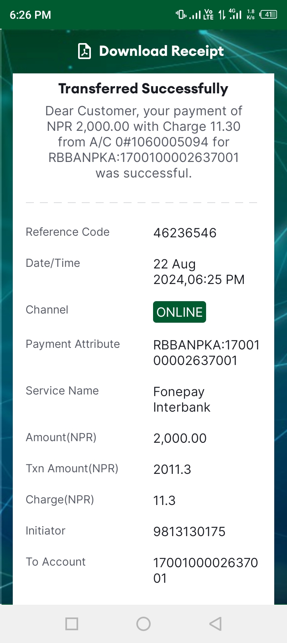Tap the Transferred Successfully heading
Image resolution: width=287 pixels, height=643 pixels.
(x=143, y=89)
